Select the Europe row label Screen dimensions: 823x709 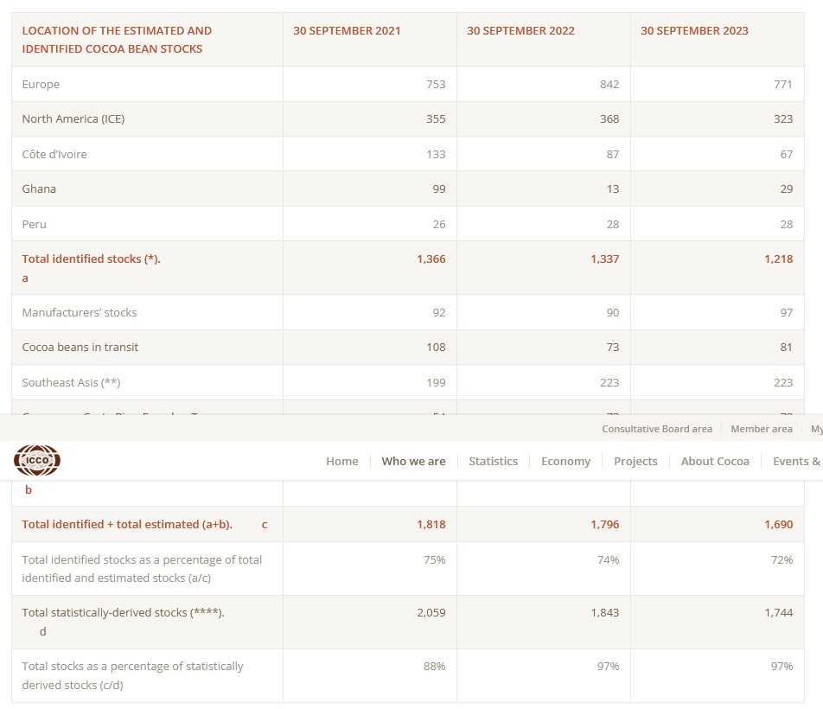click(x=41, y=85)
